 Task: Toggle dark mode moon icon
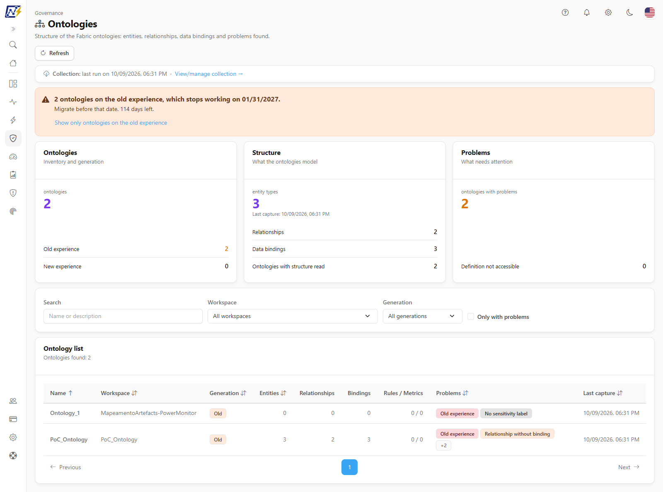(x=630, y=12)
